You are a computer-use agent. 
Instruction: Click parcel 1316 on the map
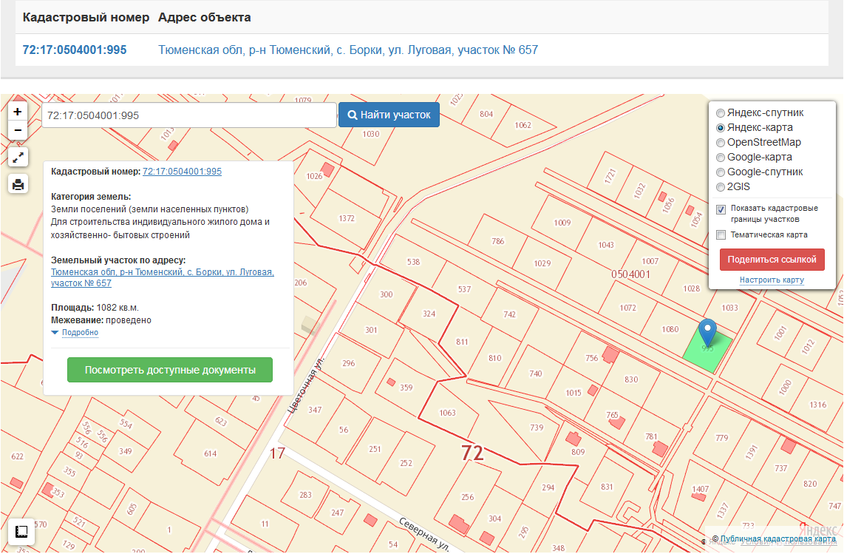(817, 405)
